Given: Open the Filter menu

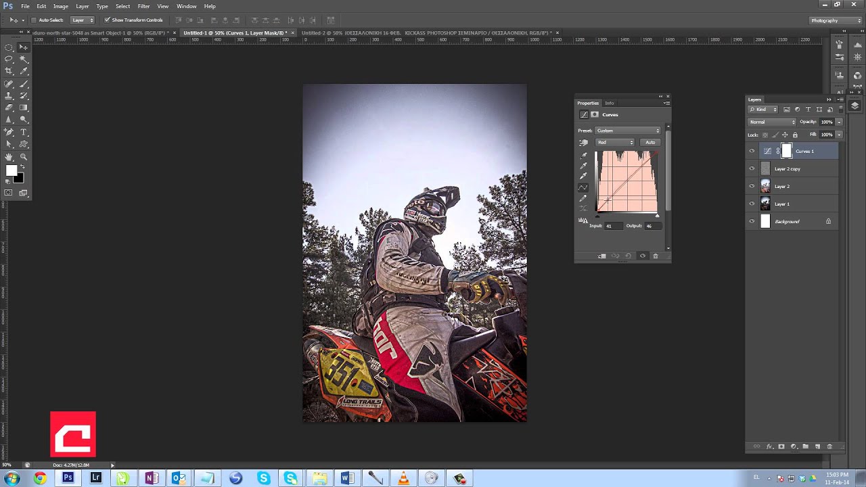Looking at the screenshot, I should pyautogui.click(x=143, y=6).
